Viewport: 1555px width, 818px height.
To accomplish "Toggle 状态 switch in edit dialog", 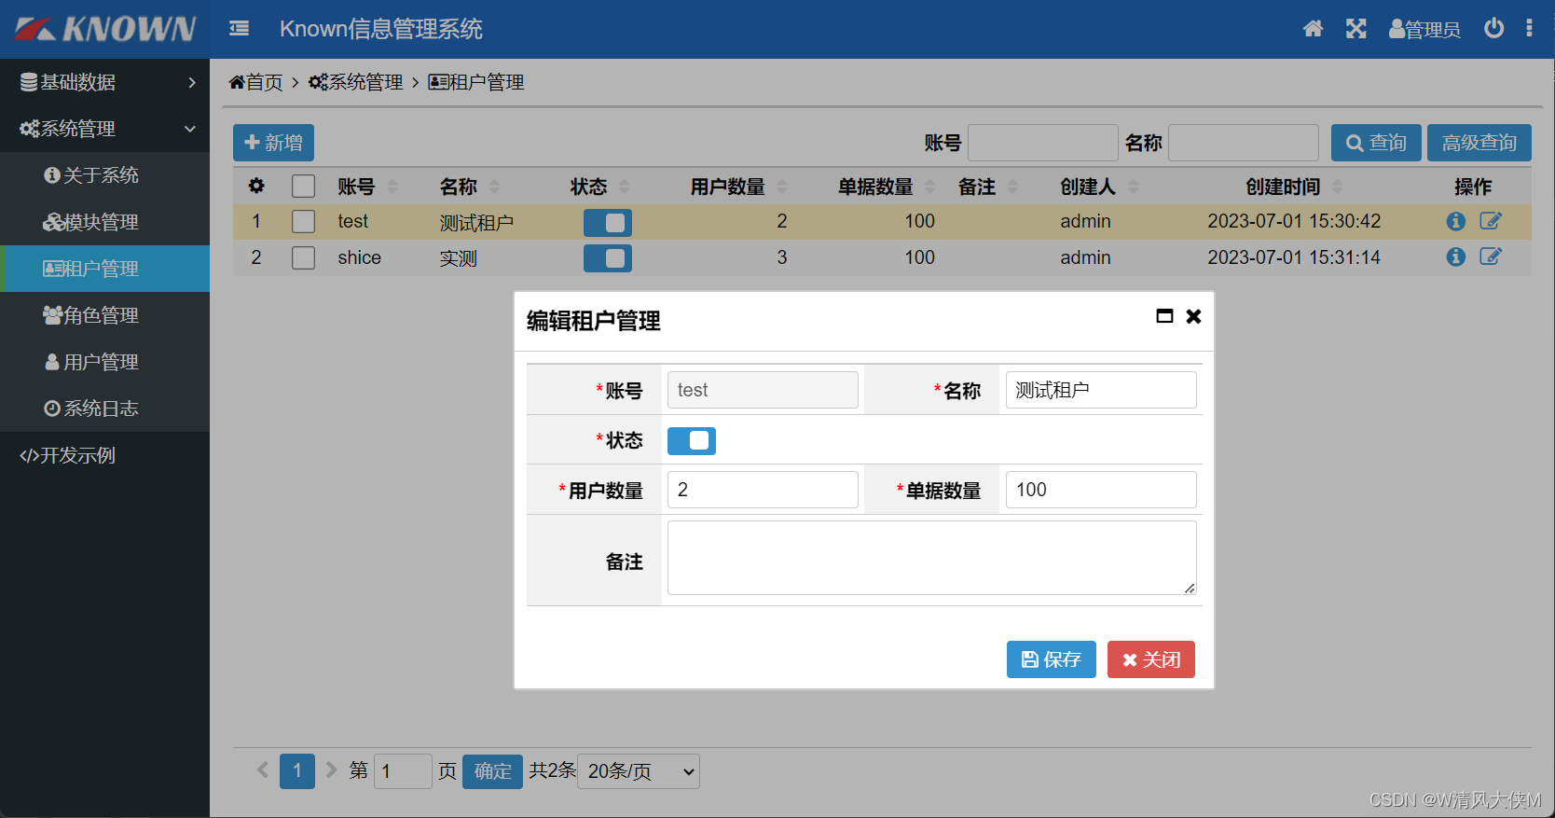I will click(x=692, y=440).
